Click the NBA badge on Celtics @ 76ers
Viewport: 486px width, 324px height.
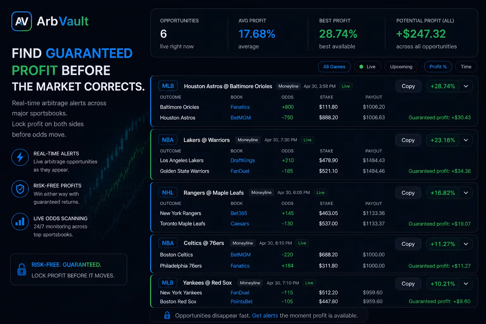[x=168, y=243]
